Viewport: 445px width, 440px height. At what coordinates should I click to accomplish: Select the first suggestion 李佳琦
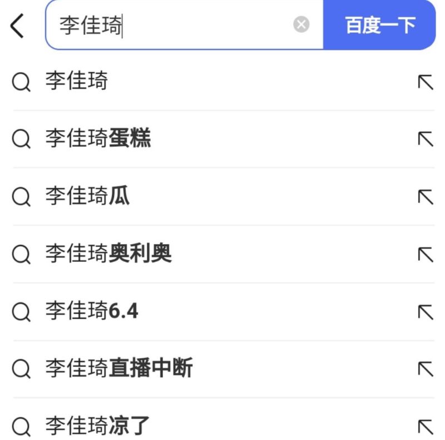77,82
